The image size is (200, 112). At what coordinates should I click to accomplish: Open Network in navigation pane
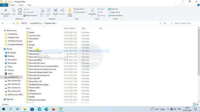[10, 99]
